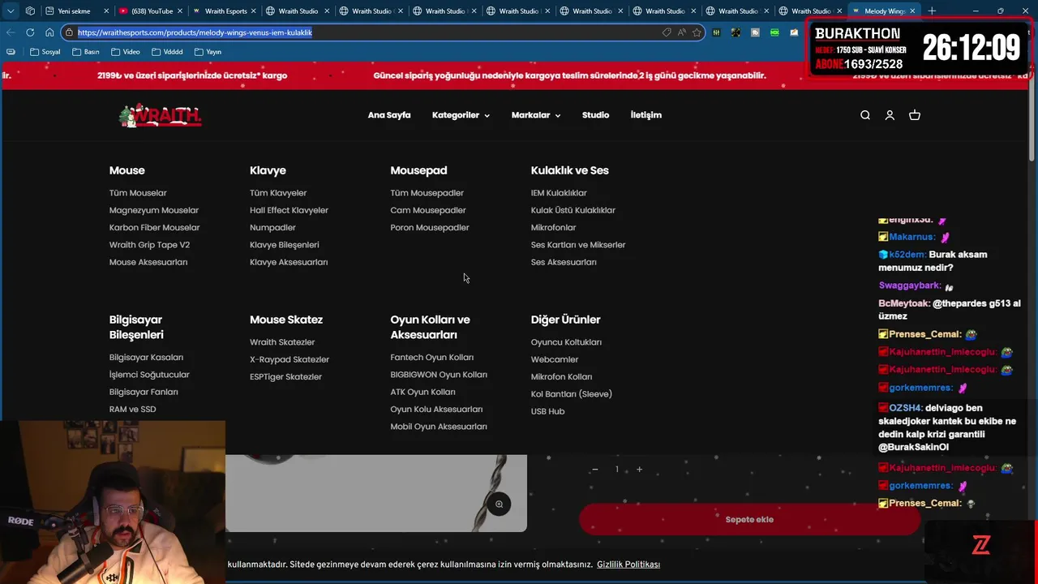This screenshot has height=584, width=1038.
Task: Open Poron Mousepadler category
Action: (x=430, y=228)
